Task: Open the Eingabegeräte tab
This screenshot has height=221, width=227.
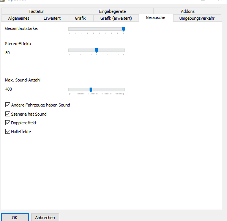Action: tap(112, 11)
